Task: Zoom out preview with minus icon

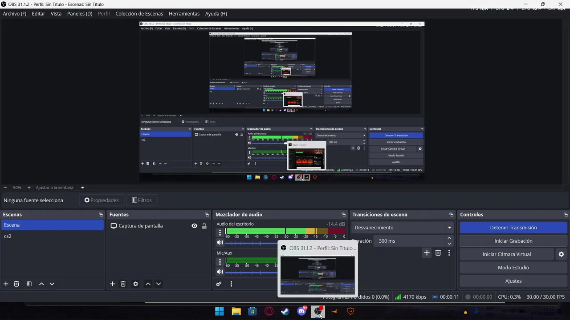Action: (x=5, y=188)
